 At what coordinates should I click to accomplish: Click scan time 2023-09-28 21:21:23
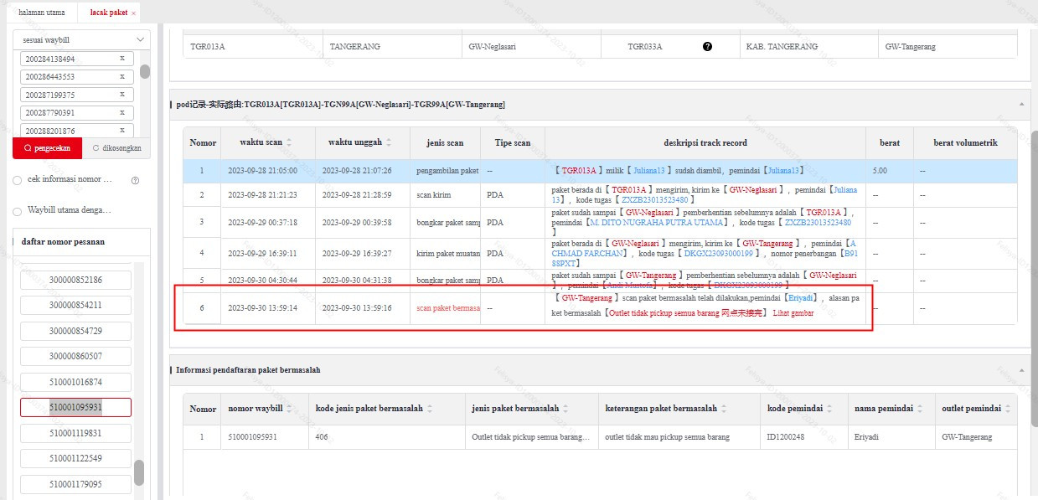(x=262, y=194)
